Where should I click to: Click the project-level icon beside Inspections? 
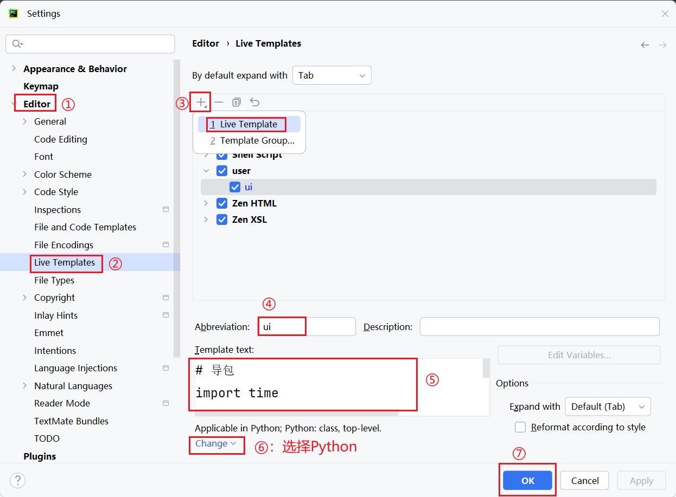pyautogui.click(x=165, y=210)
